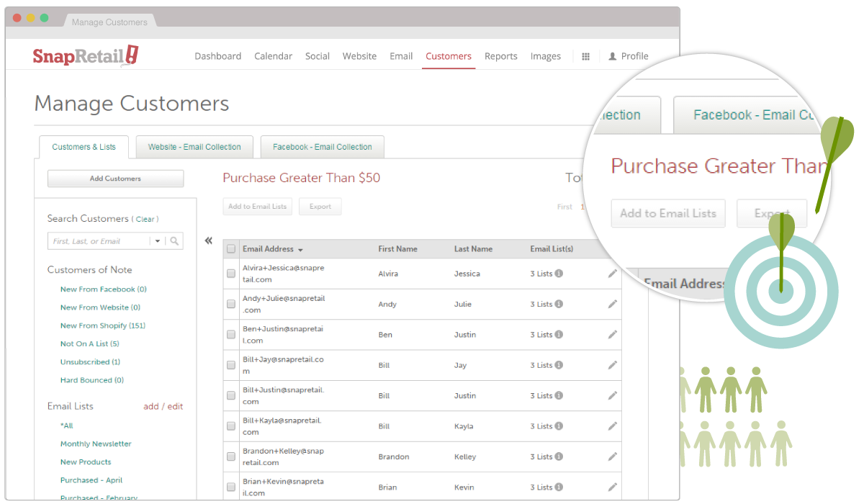Show list info for Bill Justin
Image resolution: width=864 pixels, height=504 pixels.
point(559,395)
